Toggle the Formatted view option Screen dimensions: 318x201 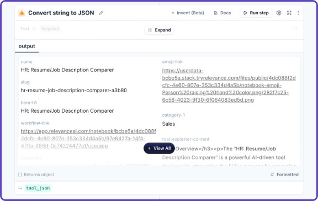pos(284,174)
